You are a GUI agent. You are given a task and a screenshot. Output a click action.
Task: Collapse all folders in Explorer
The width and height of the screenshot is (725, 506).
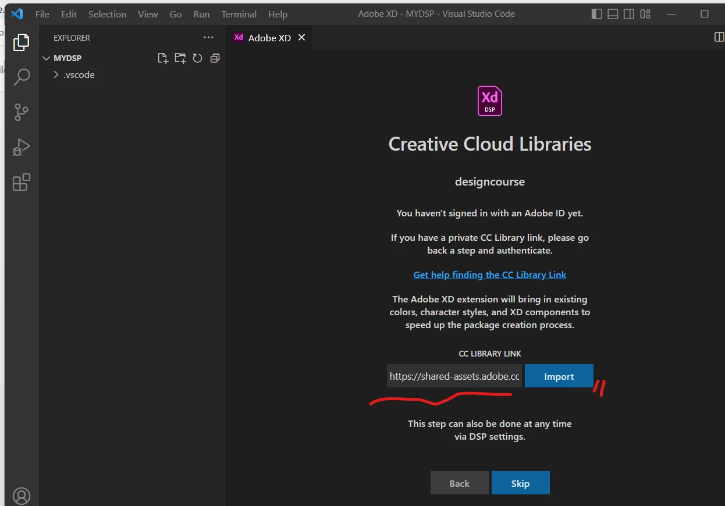(215, 58)
